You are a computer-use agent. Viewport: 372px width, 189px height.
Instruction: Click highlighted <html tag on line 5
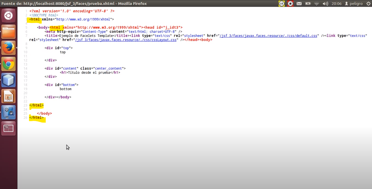(55, 28)
